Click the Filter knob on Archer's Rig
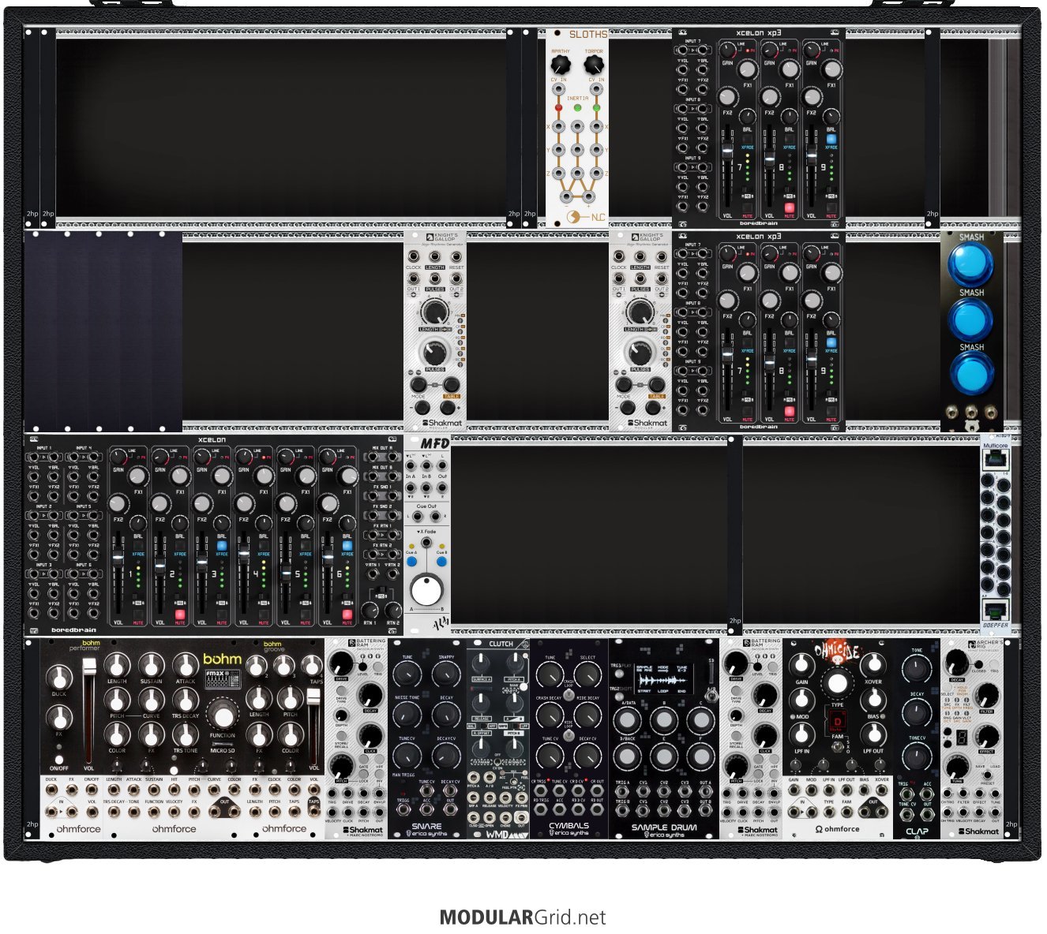1047x934 pixels. click(x=987, y=695)
